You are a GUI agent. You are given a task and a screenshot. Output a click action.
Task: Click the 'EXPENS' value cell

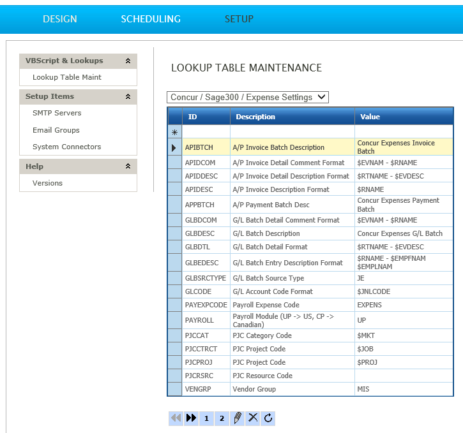click(x=404, y=305)
